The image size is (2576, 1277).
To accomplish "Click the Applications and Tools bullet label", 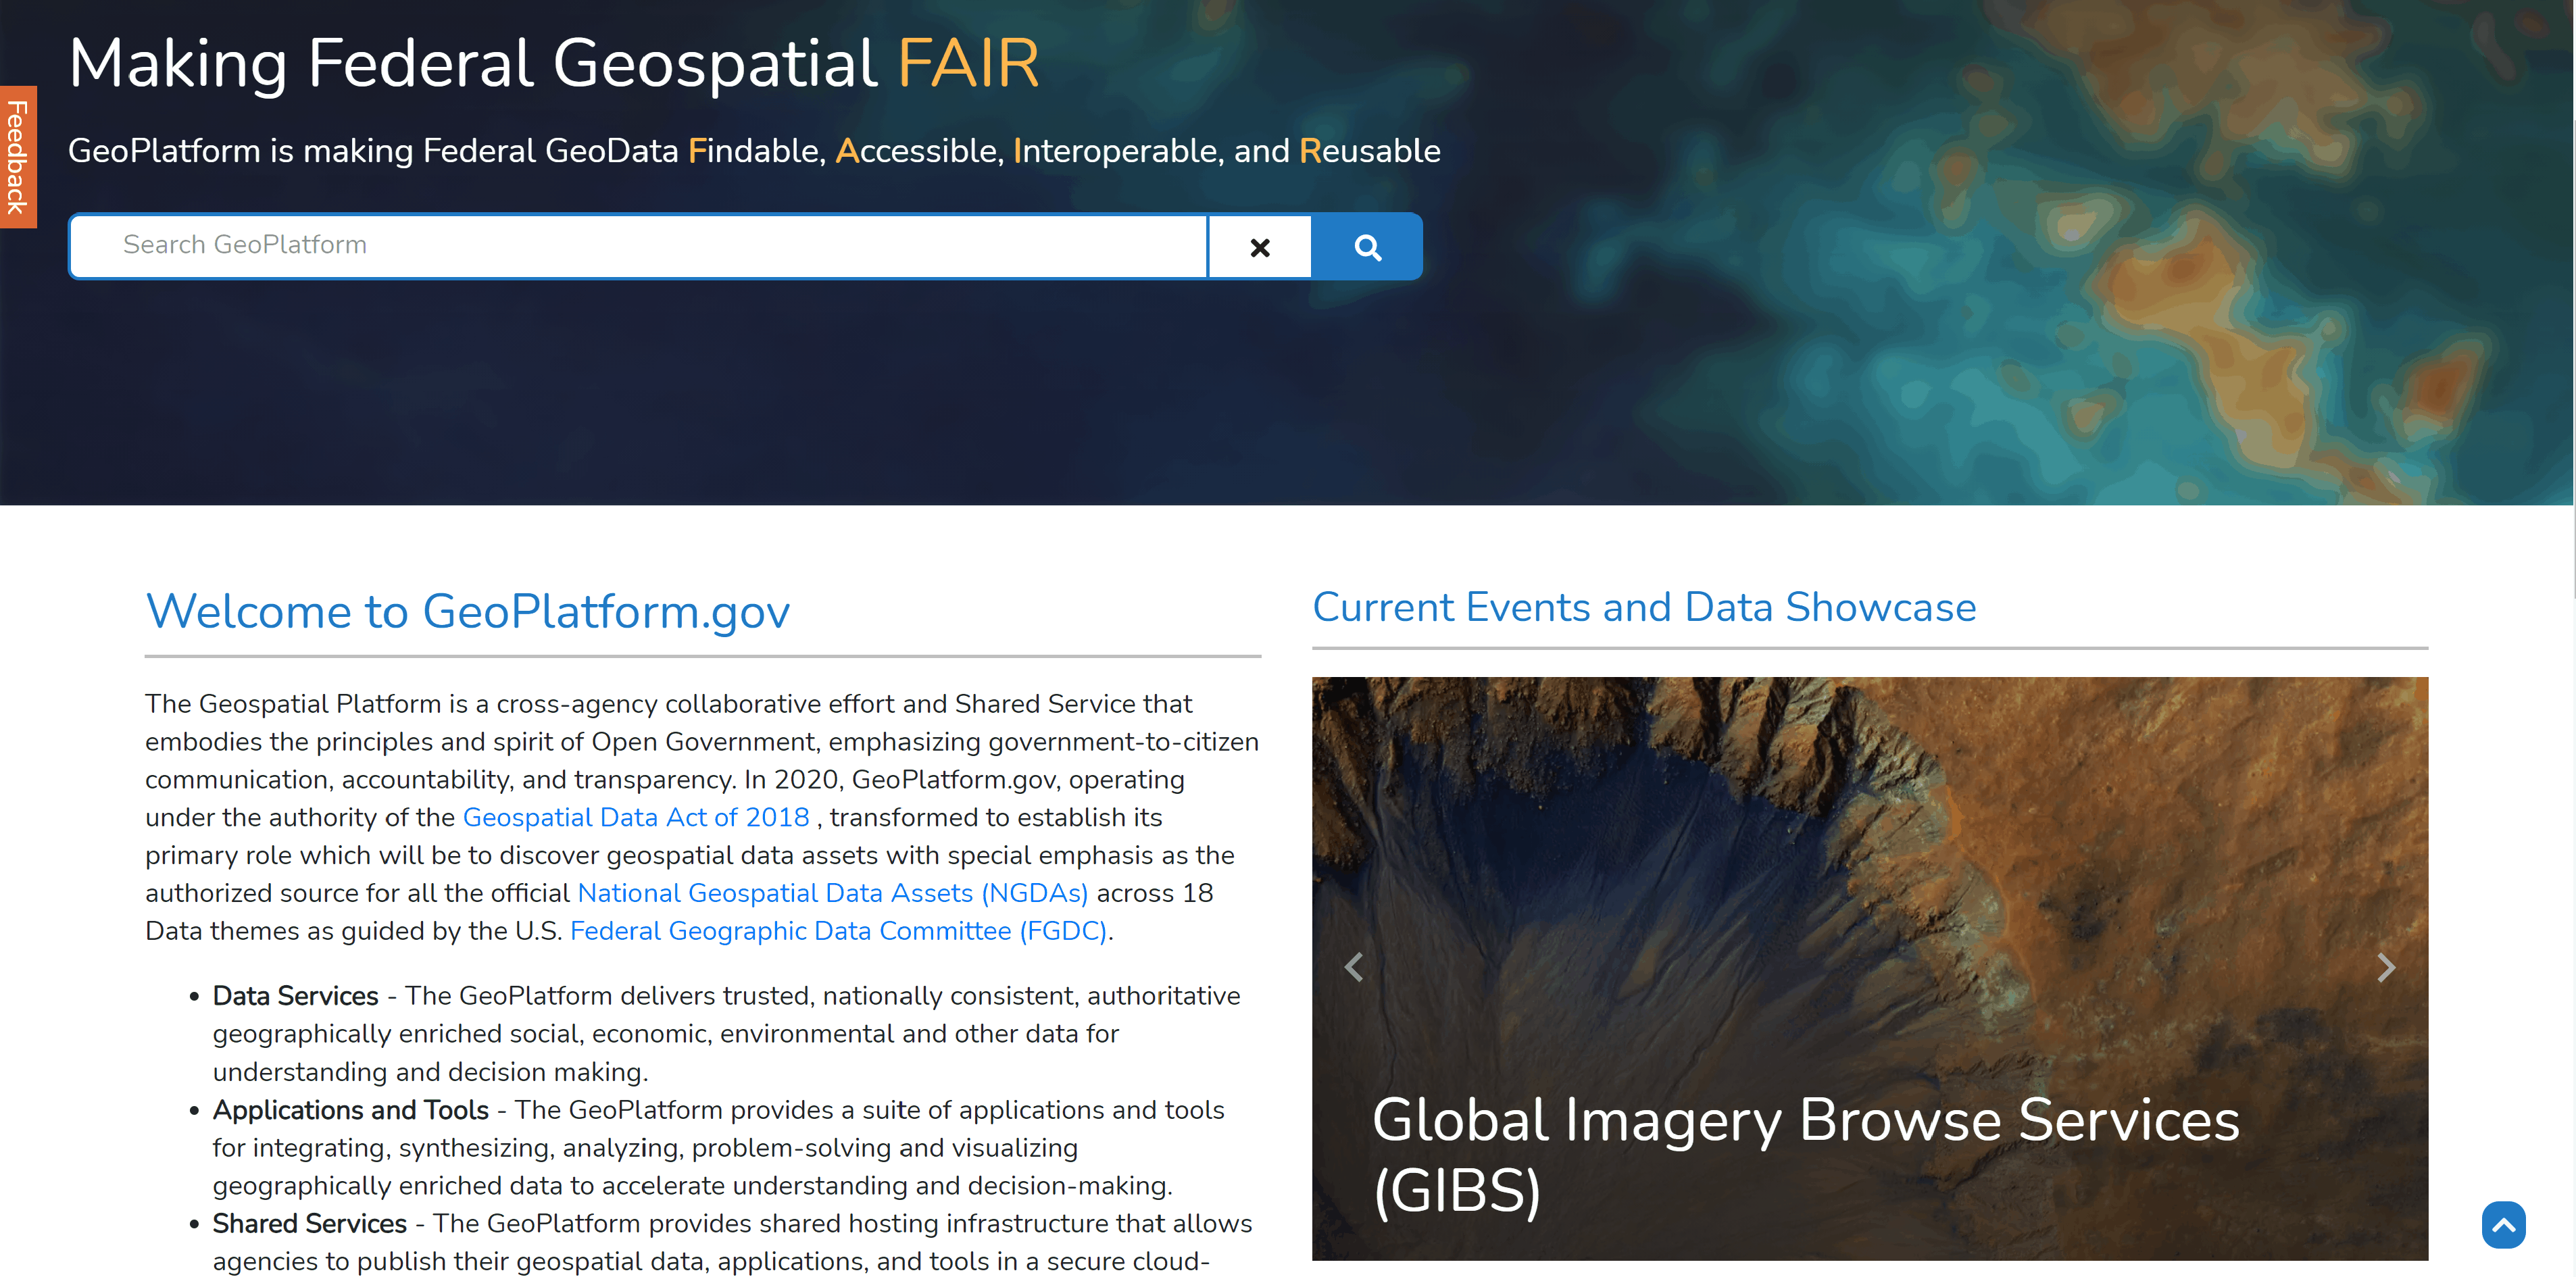I will click(x=351, y=1110).
